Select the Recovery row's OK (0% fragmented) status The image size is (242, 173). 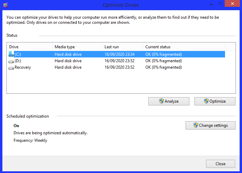pyautogui.click(x=164, y=67)
